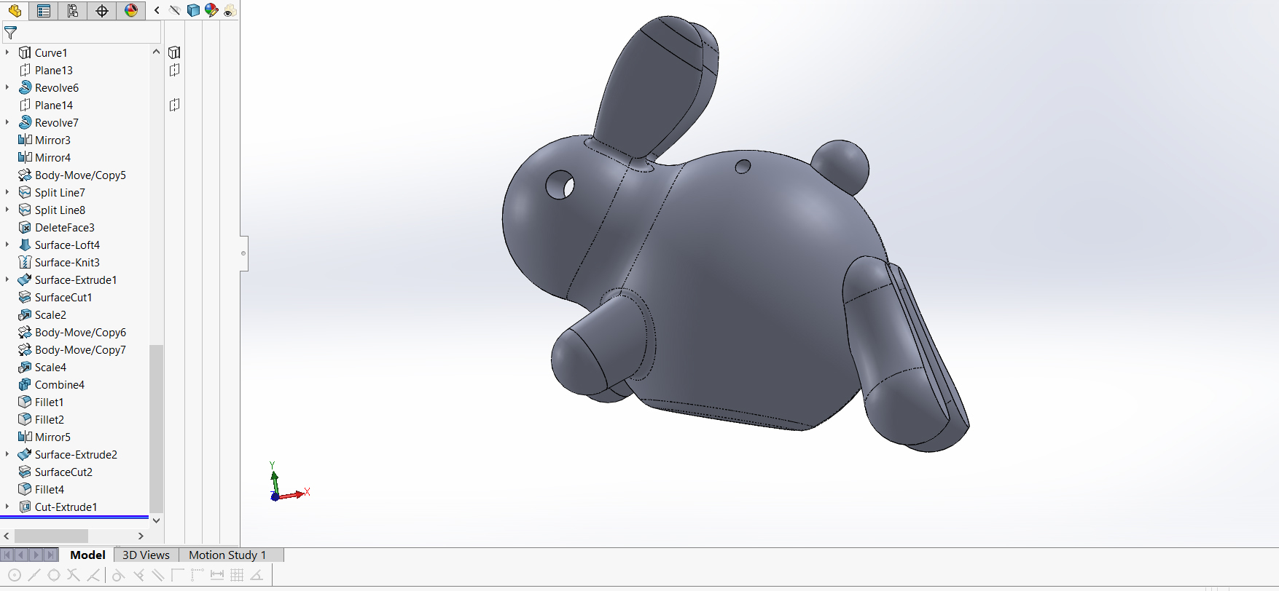This screenshot has height=591, width=1279.
Task: Jump to the last tab with the navigation arrow
Action: pyautogui.click(x=50, y=555)
